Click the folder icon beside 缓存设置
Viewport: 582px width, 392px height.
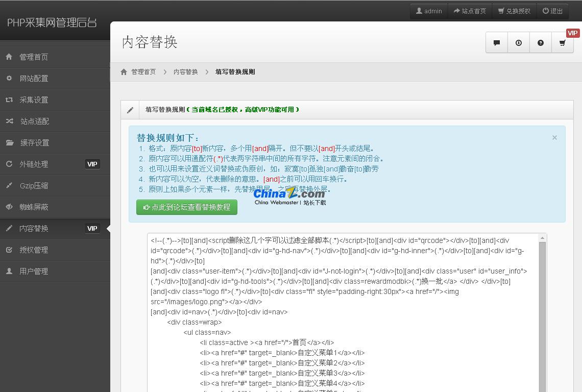(x=10, y=142)
